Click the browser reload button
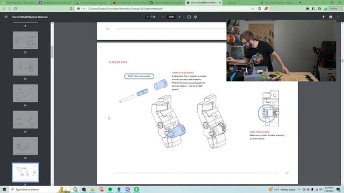Viewport: 344px width, 193px height. click(16, 9)
